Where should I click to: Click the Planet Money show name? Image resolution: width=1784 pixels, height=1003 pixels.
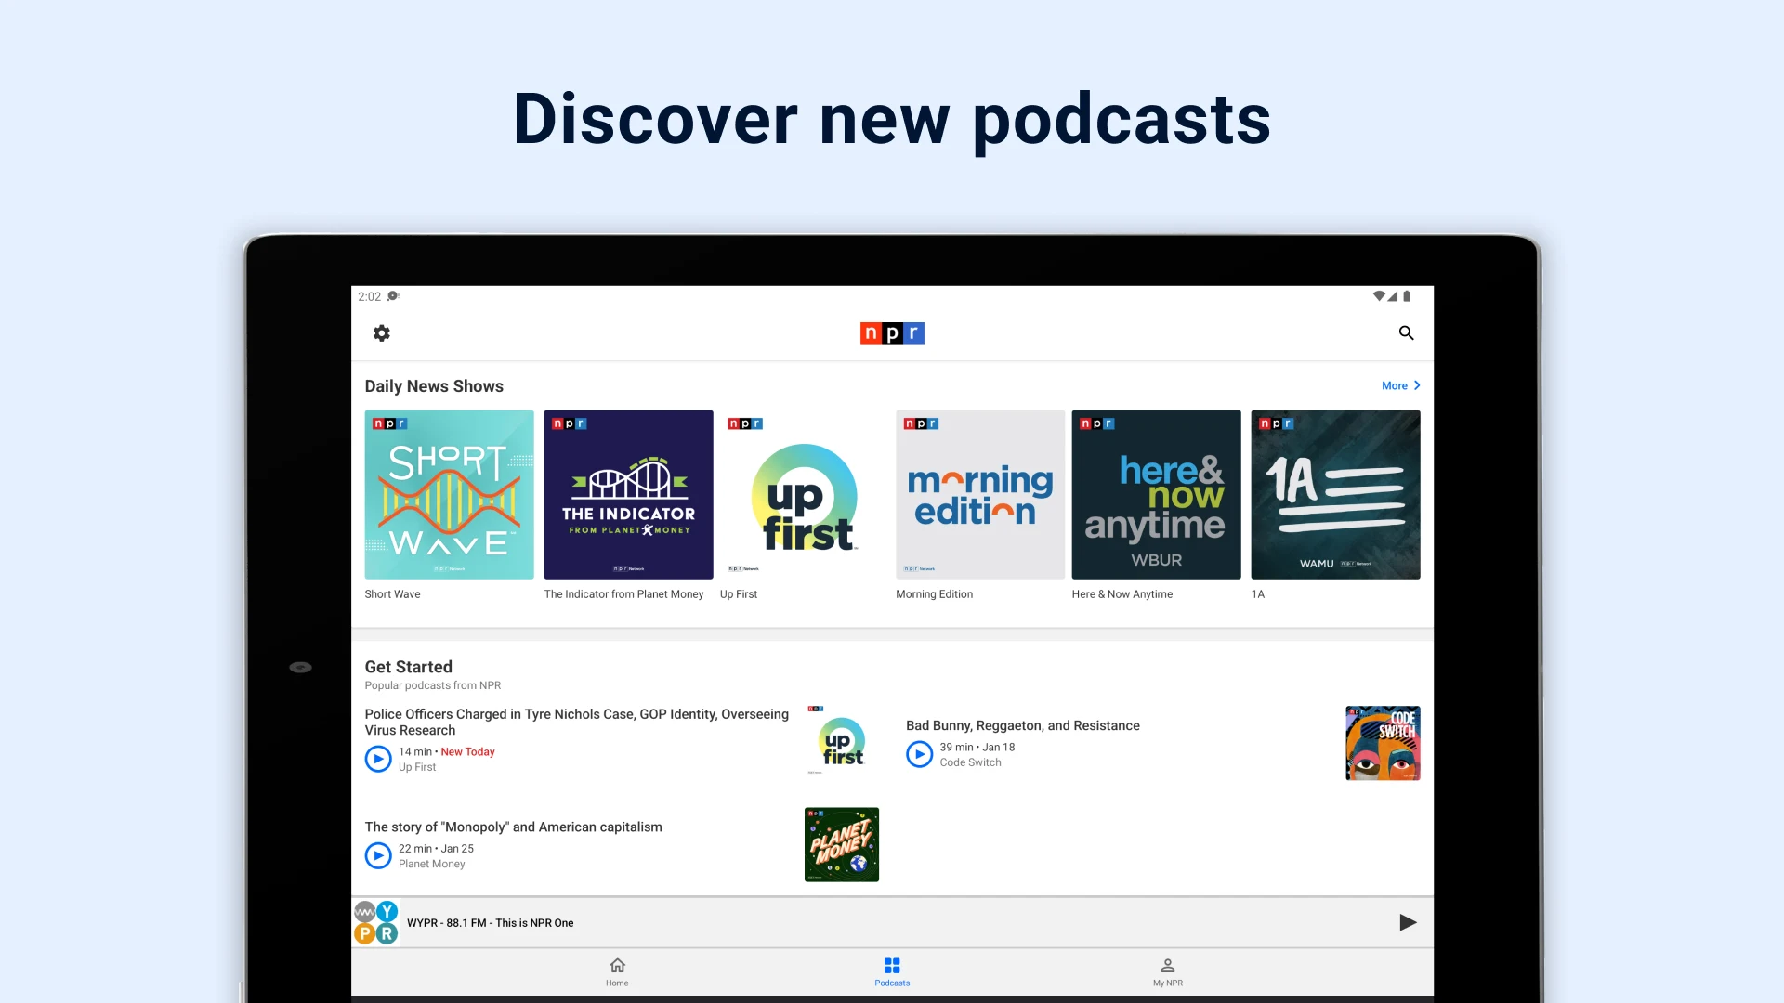pyautogui.click(x=431, y=864)
